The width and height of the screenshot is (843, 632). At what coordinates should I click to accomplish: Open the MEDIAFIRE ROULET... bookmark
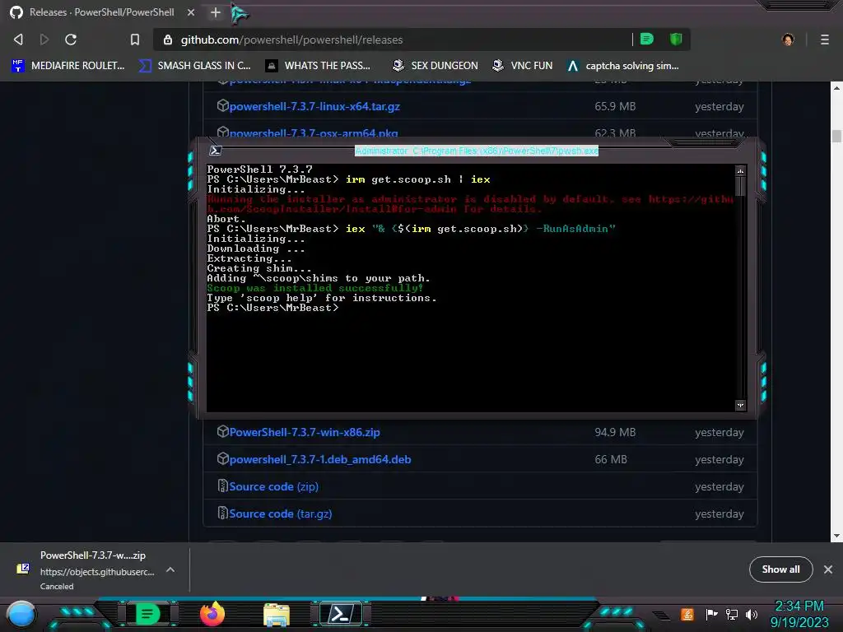68,66
